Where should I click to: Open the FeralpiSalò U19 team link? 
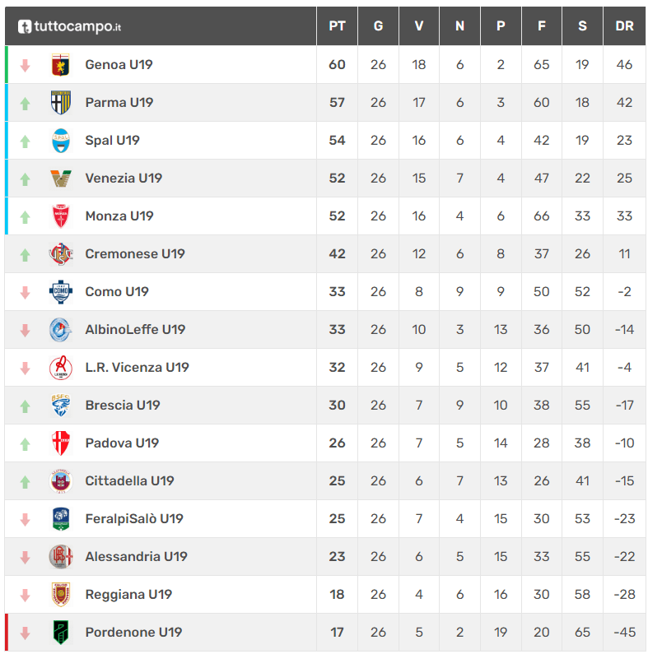coord(134,519)
